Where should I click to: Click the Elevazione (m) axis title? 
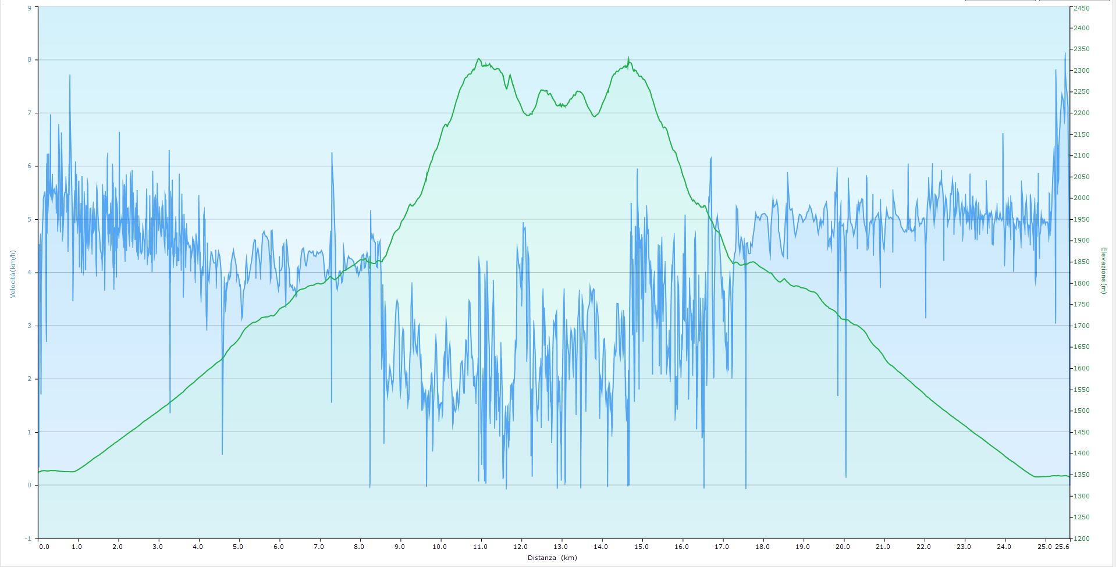1103,270
